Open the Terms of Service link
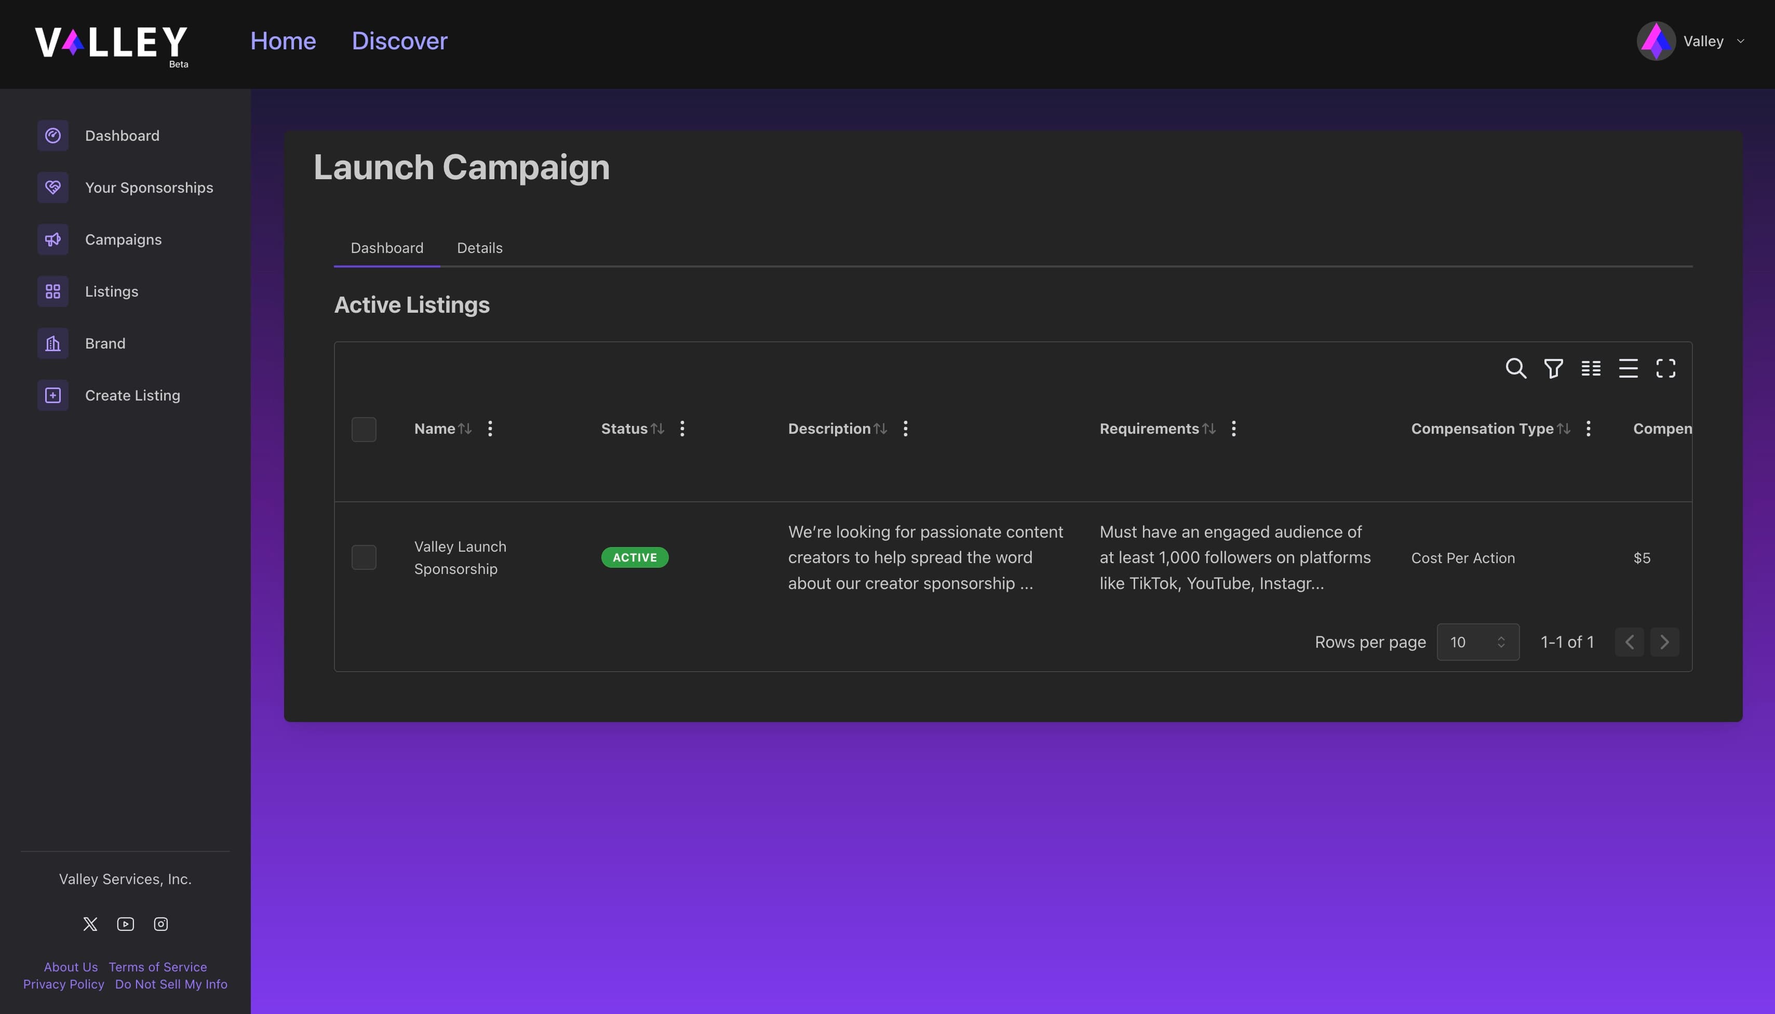 click(158, 967)
